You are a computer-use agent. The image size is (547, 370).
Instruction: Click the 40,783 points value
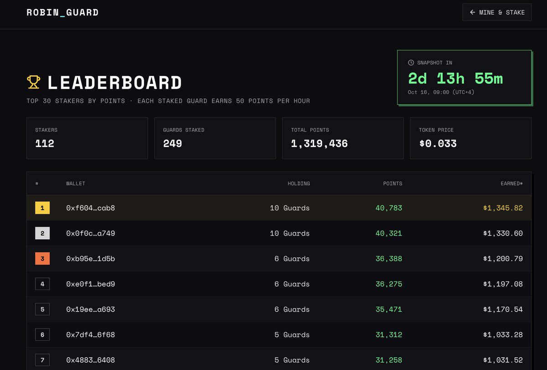tap(389, 208)
